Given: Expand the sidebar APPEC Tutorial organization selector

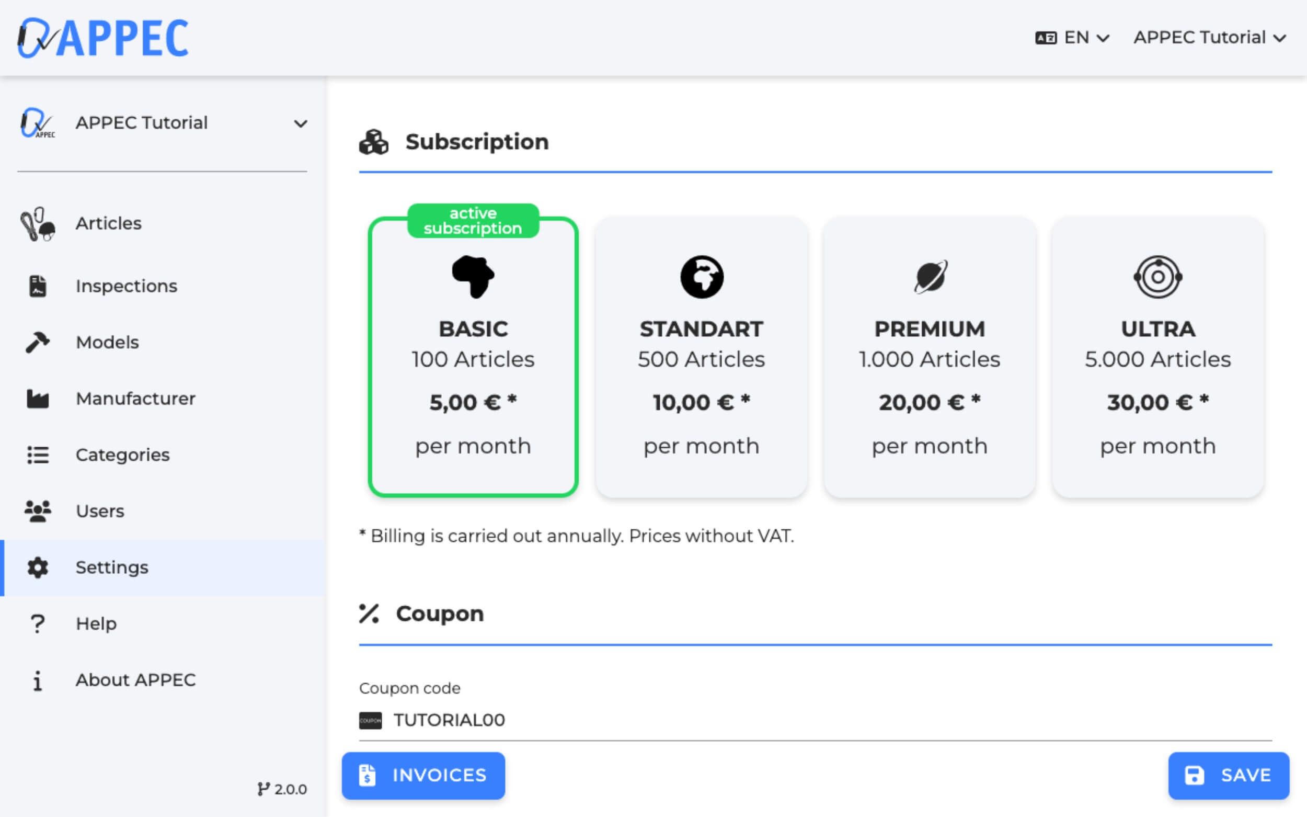Looking at the screenshot, I should pyautogui.click(x=162, y=123).
